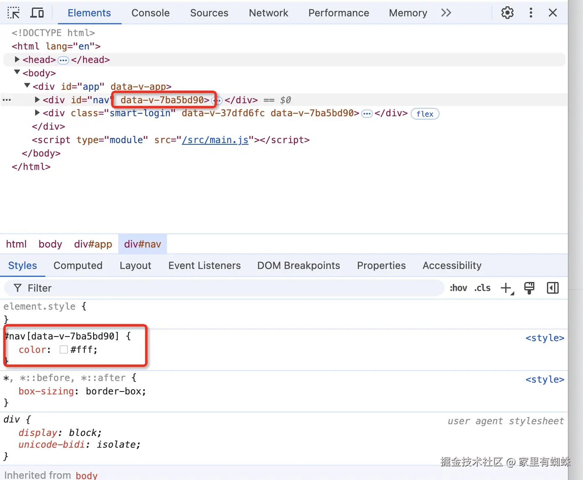This screenshot has height=480, width=583.
Task: Focus the Filter styles input
Action: pyautogui.click(x=224, y=288)
